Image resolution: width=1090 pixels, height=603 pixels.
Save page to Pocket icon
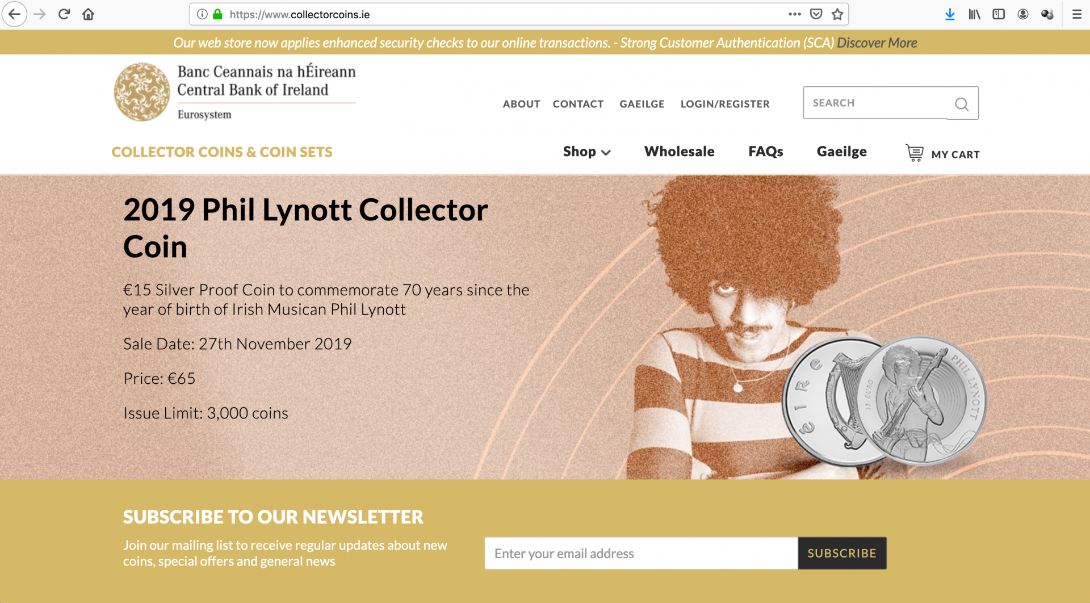(x=816, y=14)
